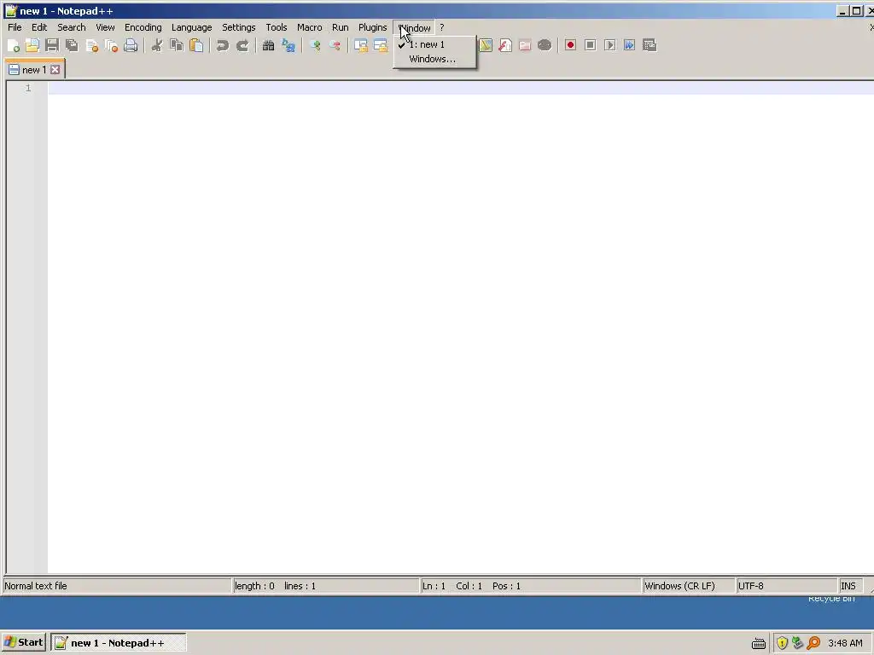The width and height of the screenshot is (874, 655).
Task: Open the Tools menu
Action: point(276,27)
